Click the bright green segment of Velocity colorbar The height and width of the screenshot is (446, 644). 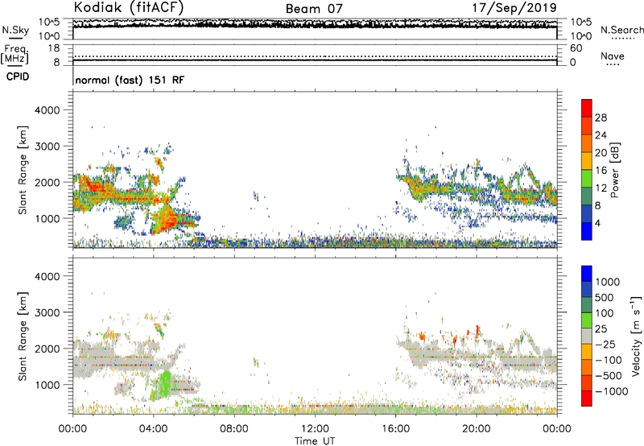[x=587, y=320]
